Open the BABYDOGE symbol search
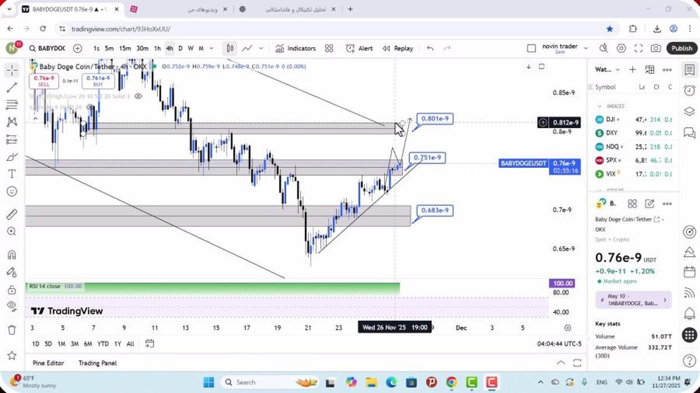The height and width of the screenshot is (393, 700). [47, 48]
